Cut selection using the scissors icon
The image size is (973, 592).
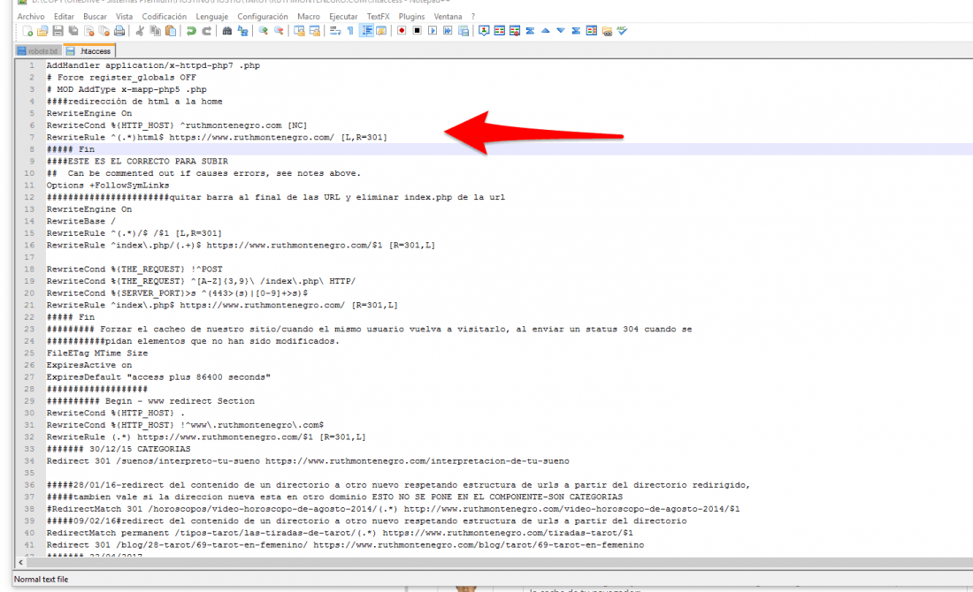[x=140, y=30]
